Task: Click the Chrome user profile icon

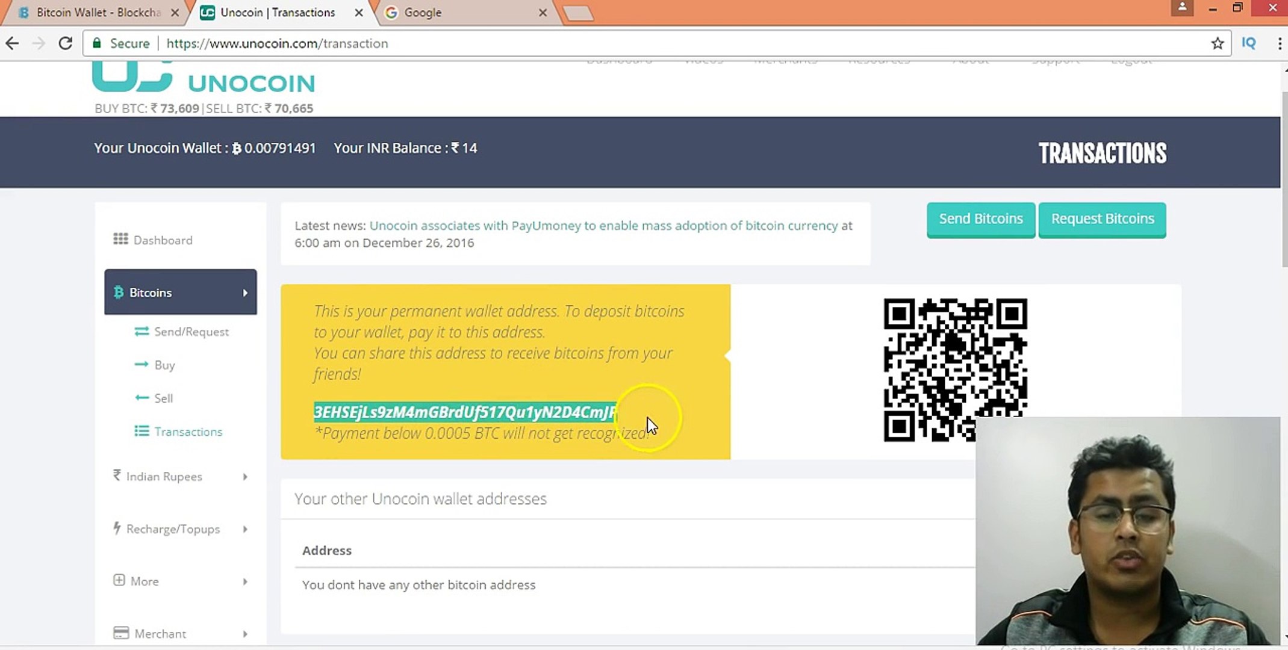Action: [1181, 8]
